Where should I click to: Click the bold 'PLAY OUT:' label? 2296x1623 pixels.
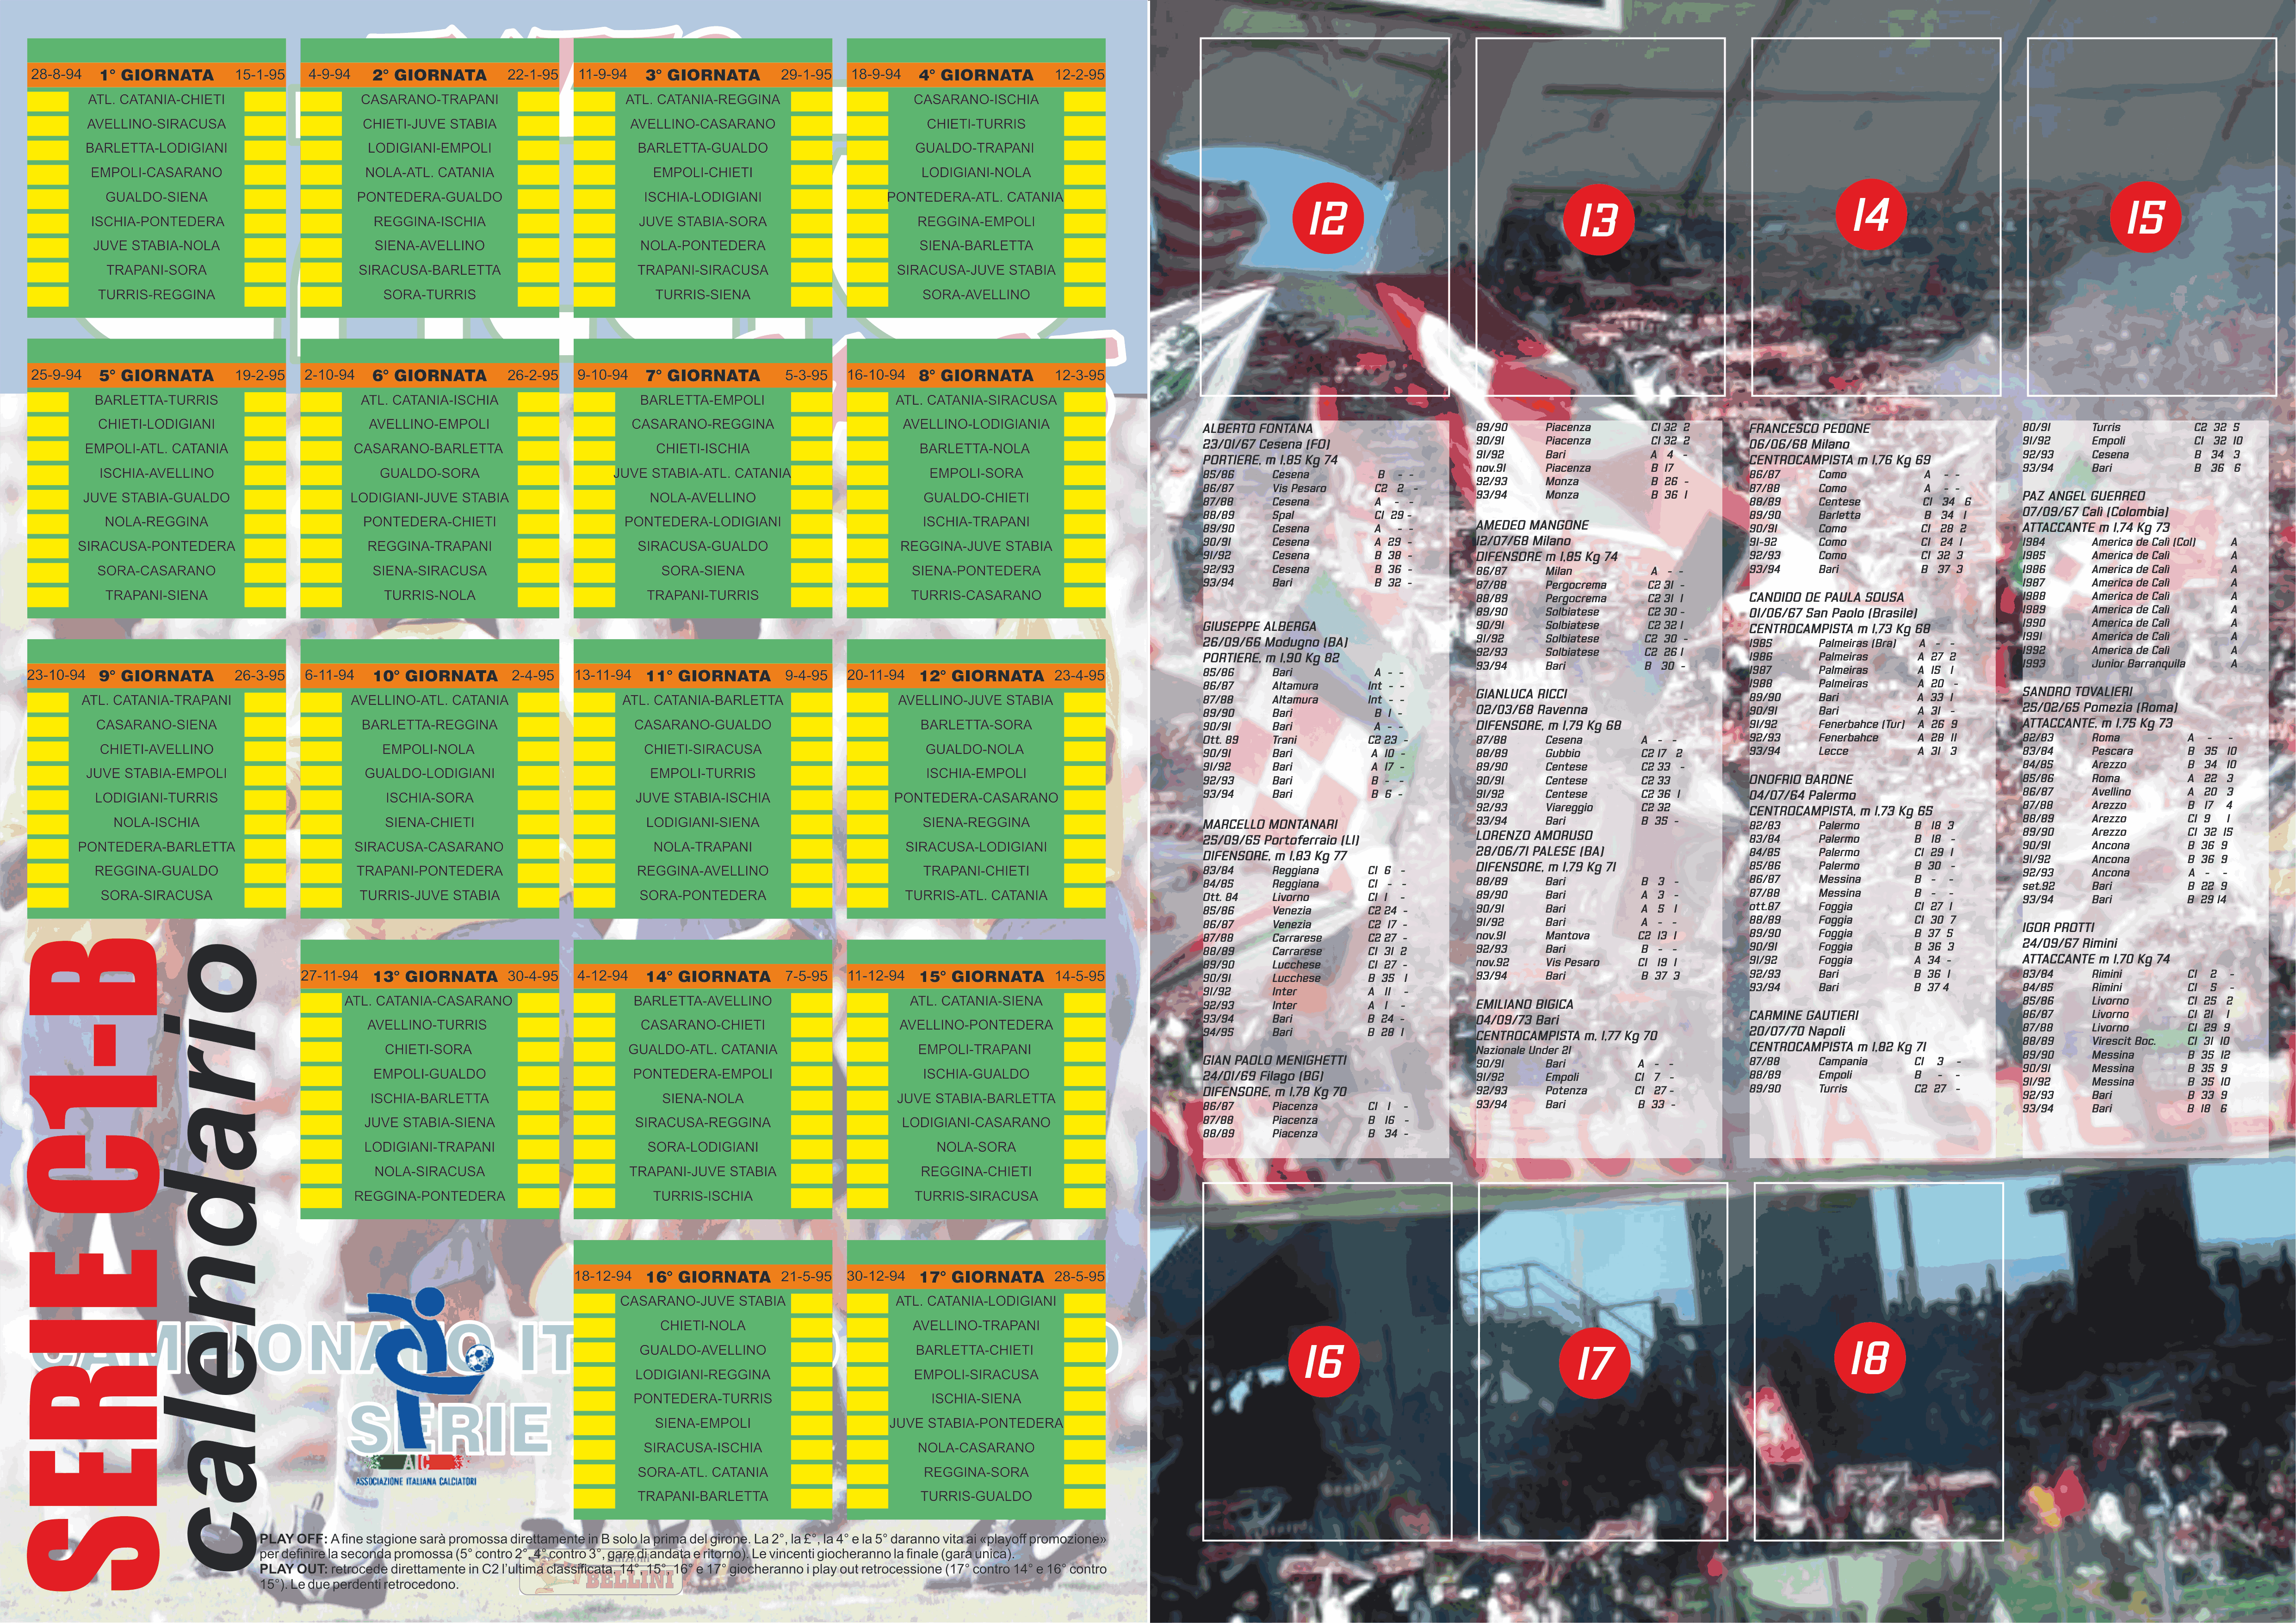(x=293, y=1569)
